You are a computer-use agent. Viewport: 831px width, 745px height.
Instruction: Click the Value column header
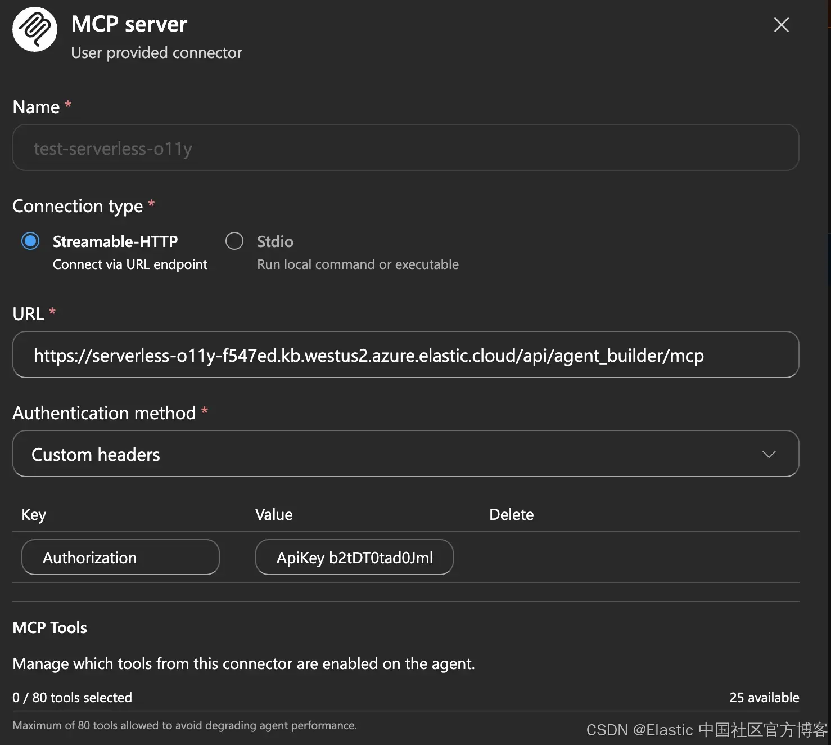coord(274,514)
